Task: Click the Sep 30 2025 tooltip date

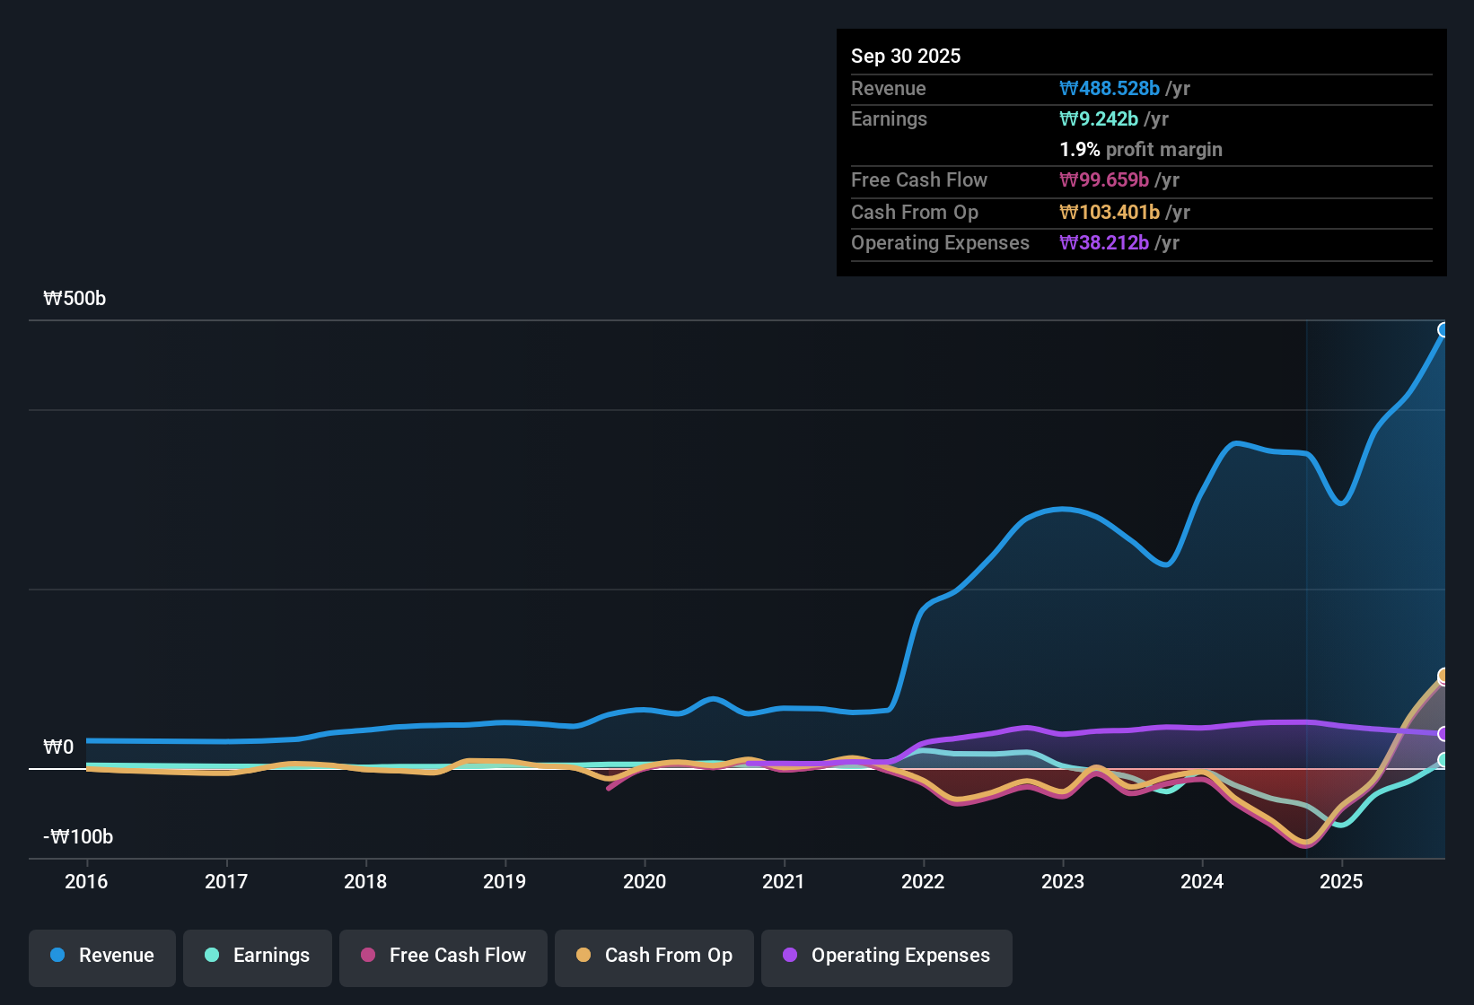Action: (906, 56)
